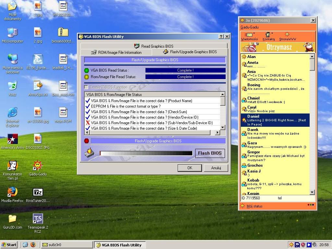Select the Flash/Upgrade Graphics BIOS tab
Viewport: 332px width, 249px height.
click(190, 52)
